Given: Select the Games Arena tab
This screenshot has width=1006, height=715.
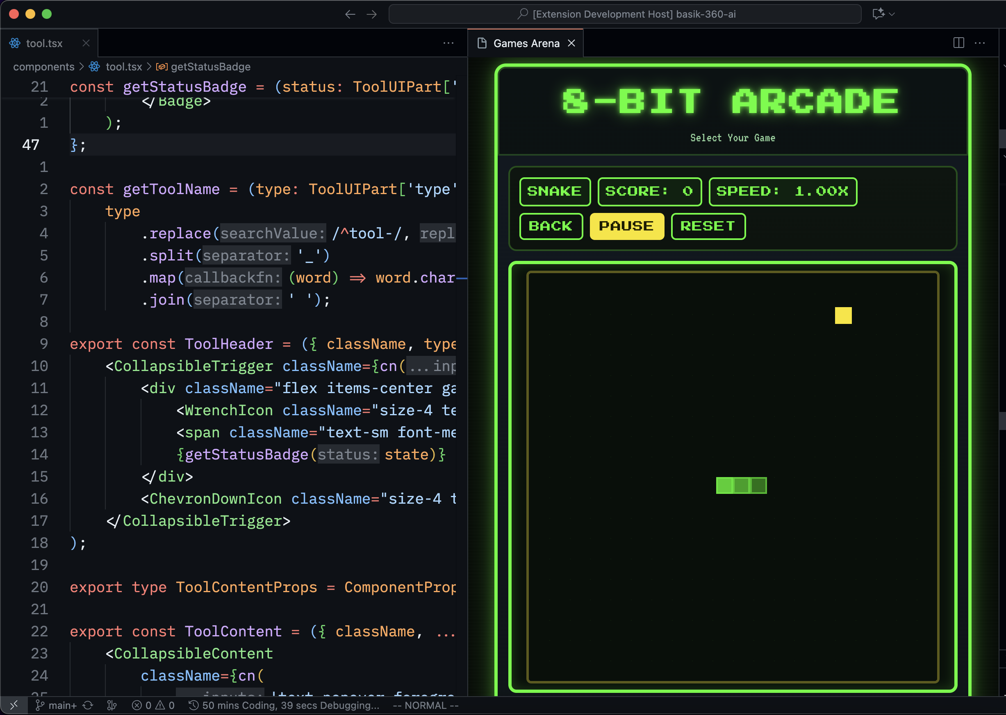Looking at the screenshot, I should (526, 43).
